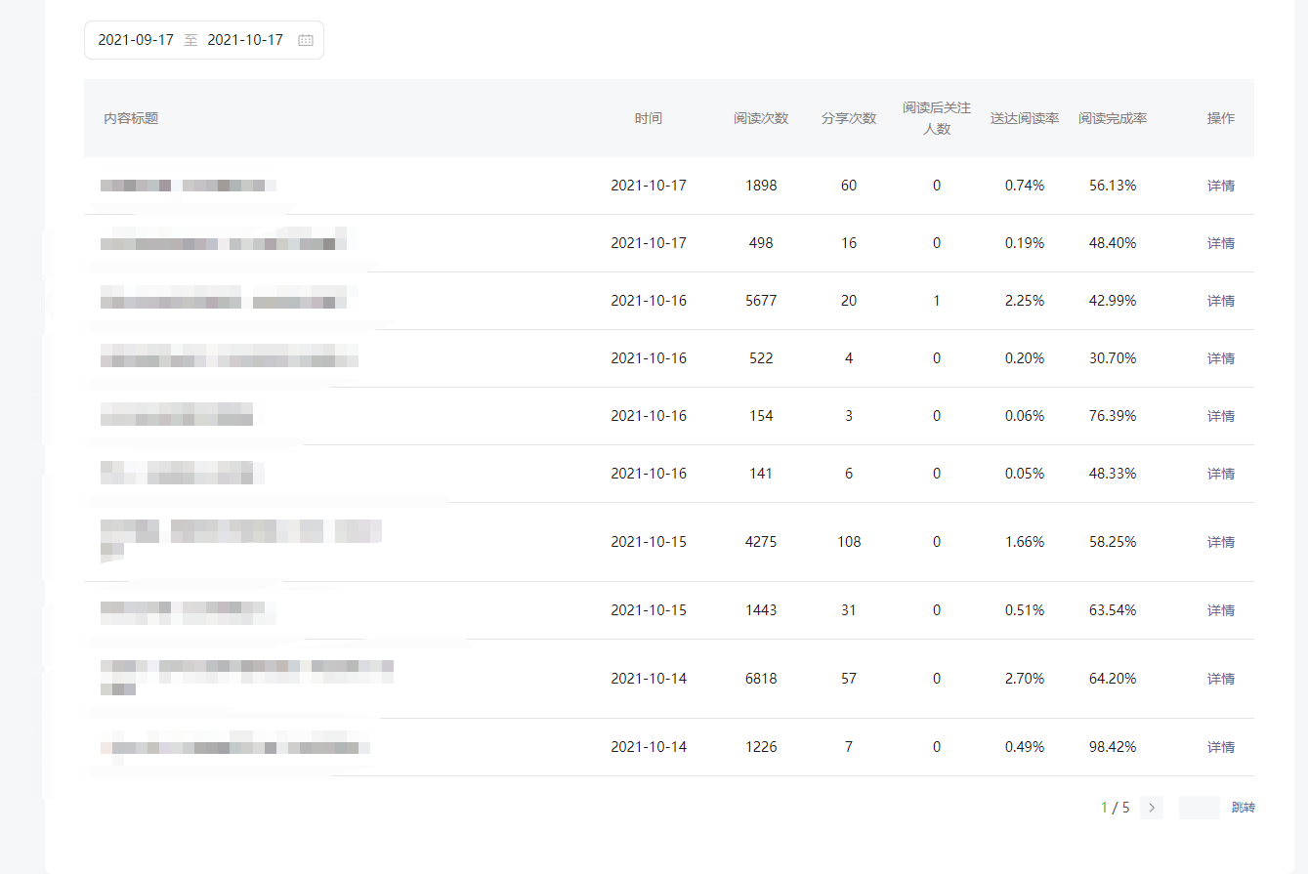Viewport: 1308px width, 874px height.
Task: Open 详情 for the 498 reads row
Action: coord(1220,243)
